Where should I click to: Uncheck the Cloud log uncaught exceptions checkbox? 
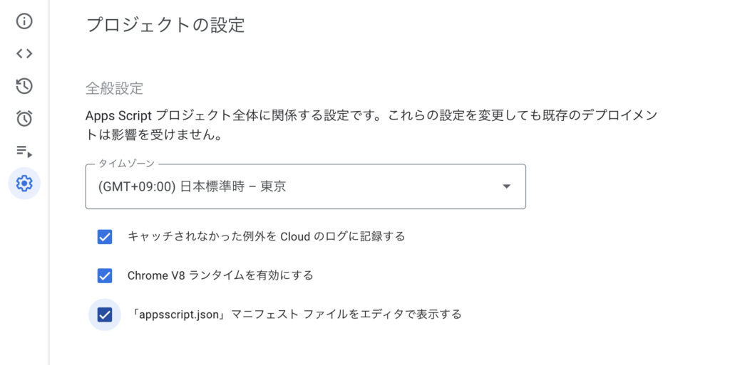point(105,237)
